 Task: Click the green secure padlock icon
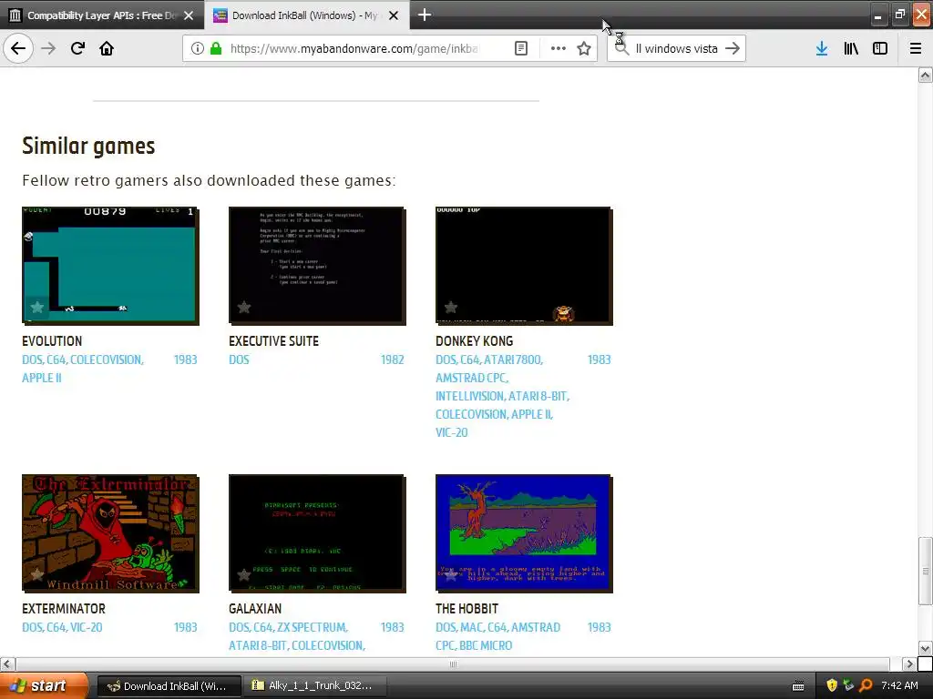(216, 49)
